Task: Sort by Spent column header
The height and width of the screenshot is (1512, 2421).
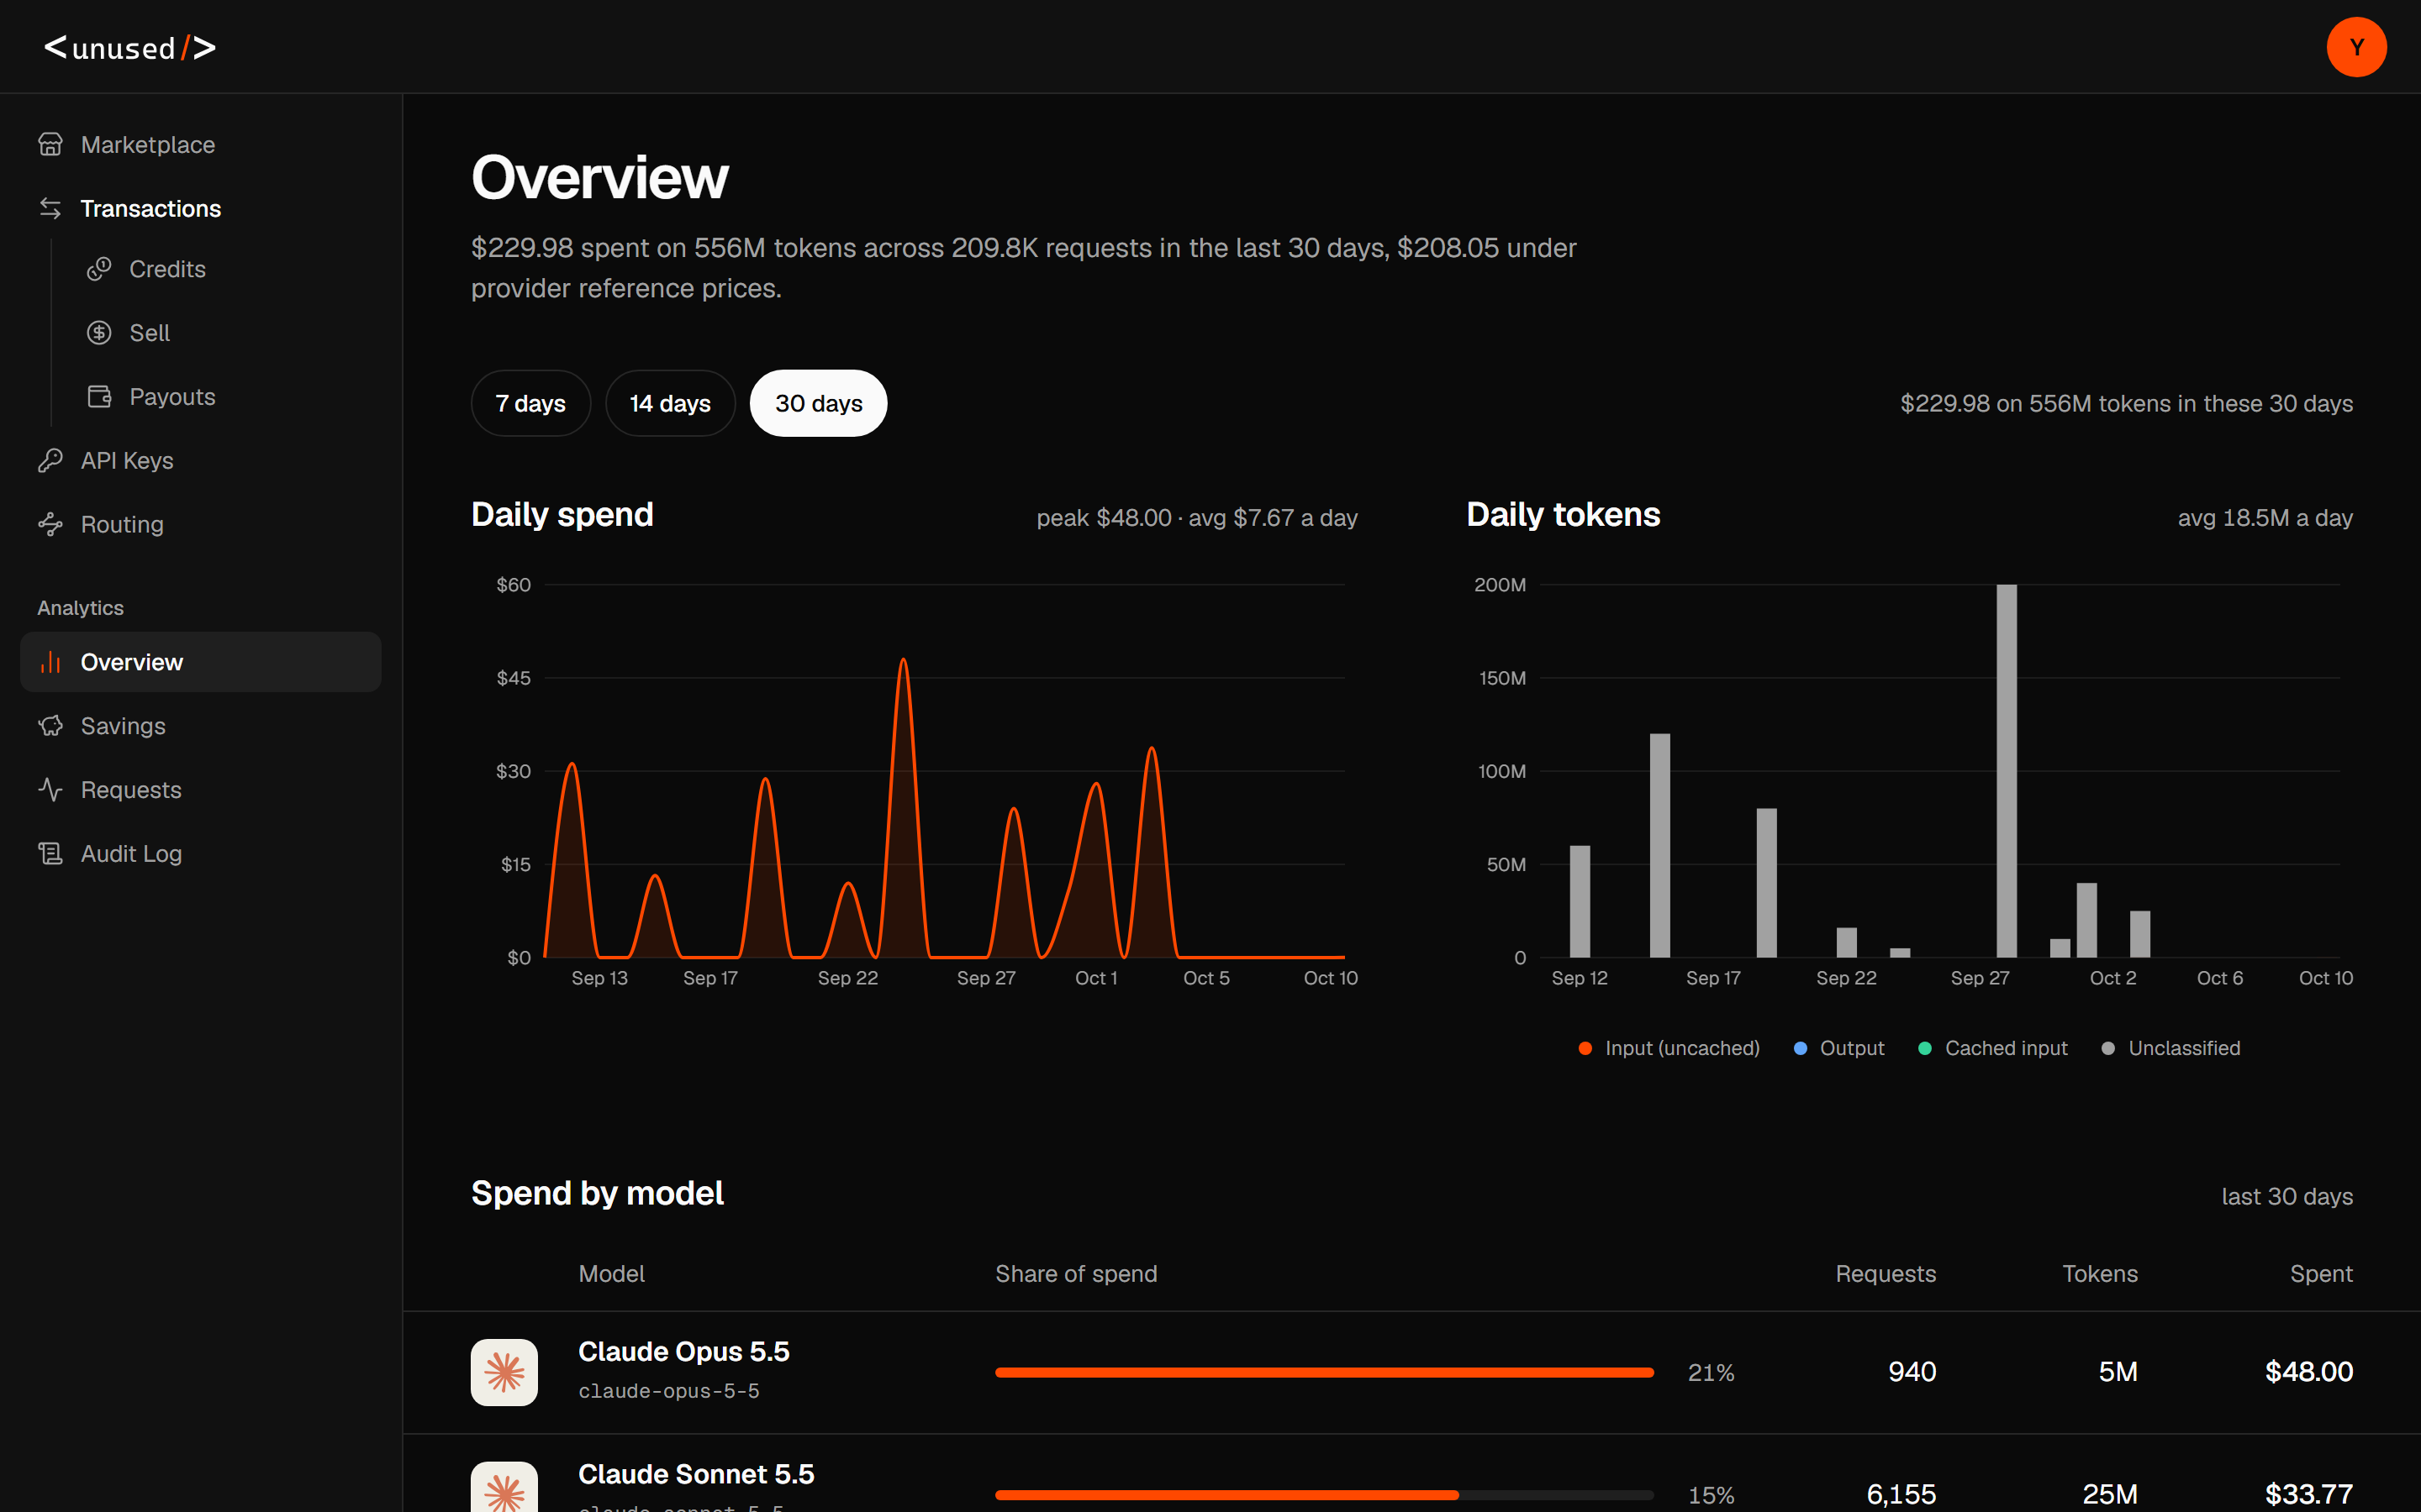Action: click(2321, 1274)
